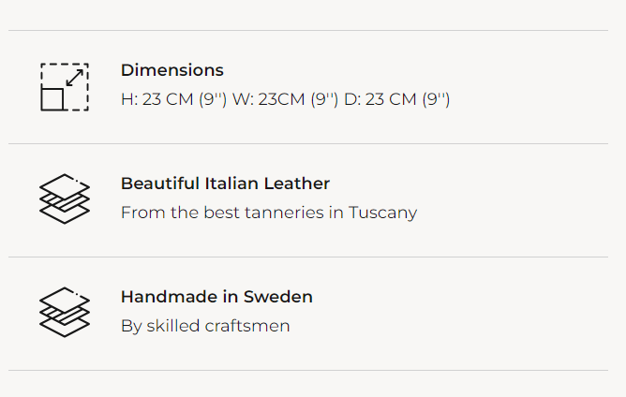Select the Dimensions heading
The width and height of the screenshot is (626, 397).
(172, 70)
